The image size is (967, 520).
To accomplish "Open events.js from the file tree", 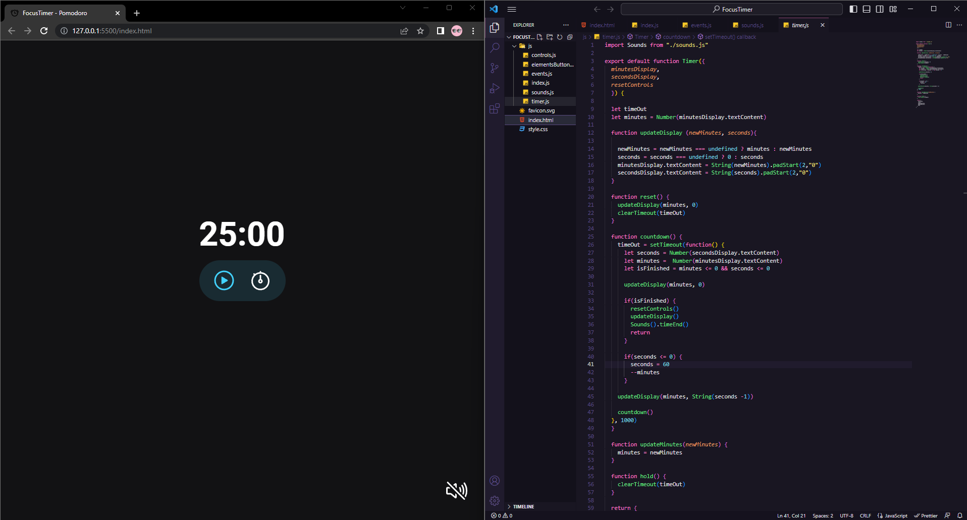I will point(542,74).
